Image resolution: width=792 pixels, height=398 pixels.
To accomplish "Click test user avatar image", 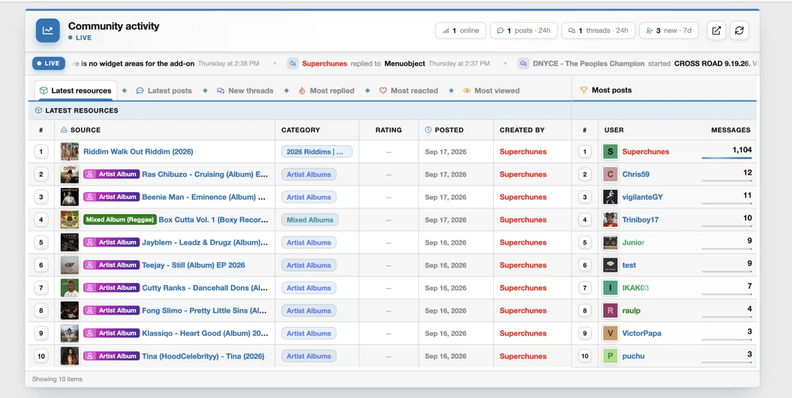I will pos(611,265).
